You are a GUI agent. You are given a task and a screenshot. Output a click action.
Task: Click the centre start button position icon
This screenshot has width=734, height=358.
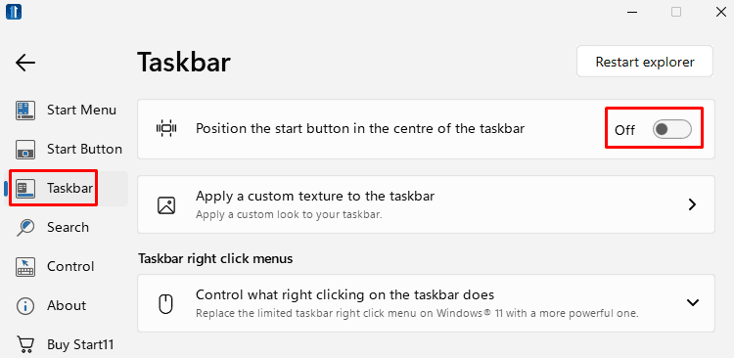[x=166, y=128]
